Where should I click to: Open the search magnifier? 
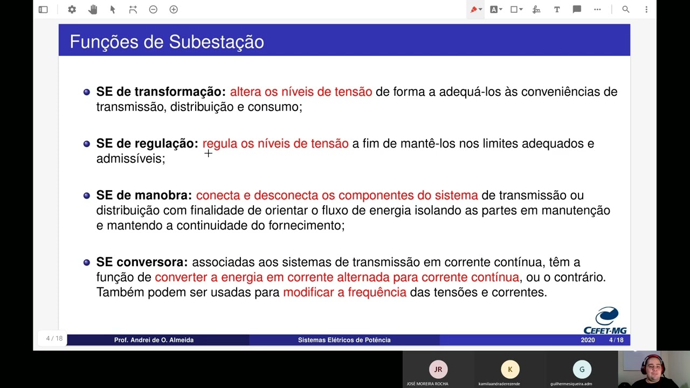[626, 9]
